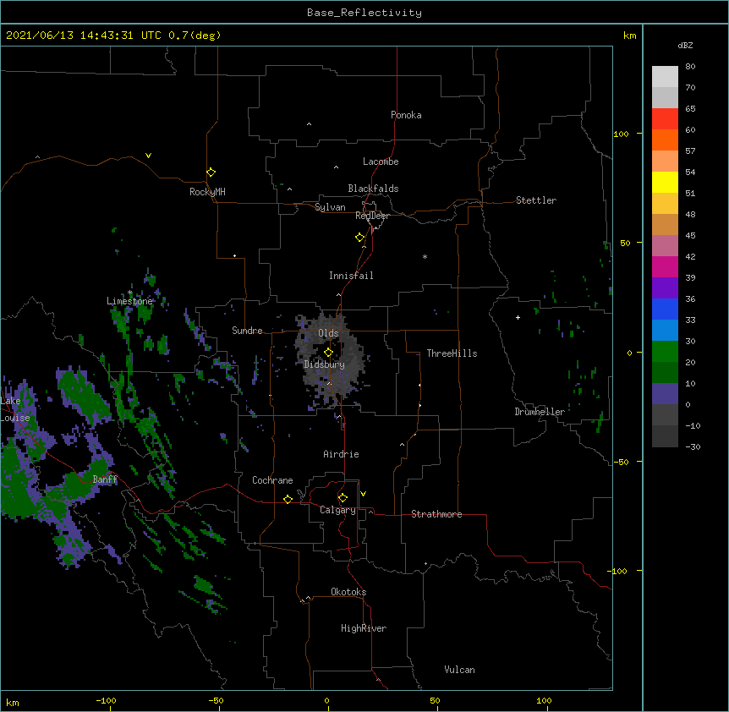Viewport: 729px width, 712px height.
Task: Click the yellow diamond marker above RockyMH
Action: coord(211,172)
